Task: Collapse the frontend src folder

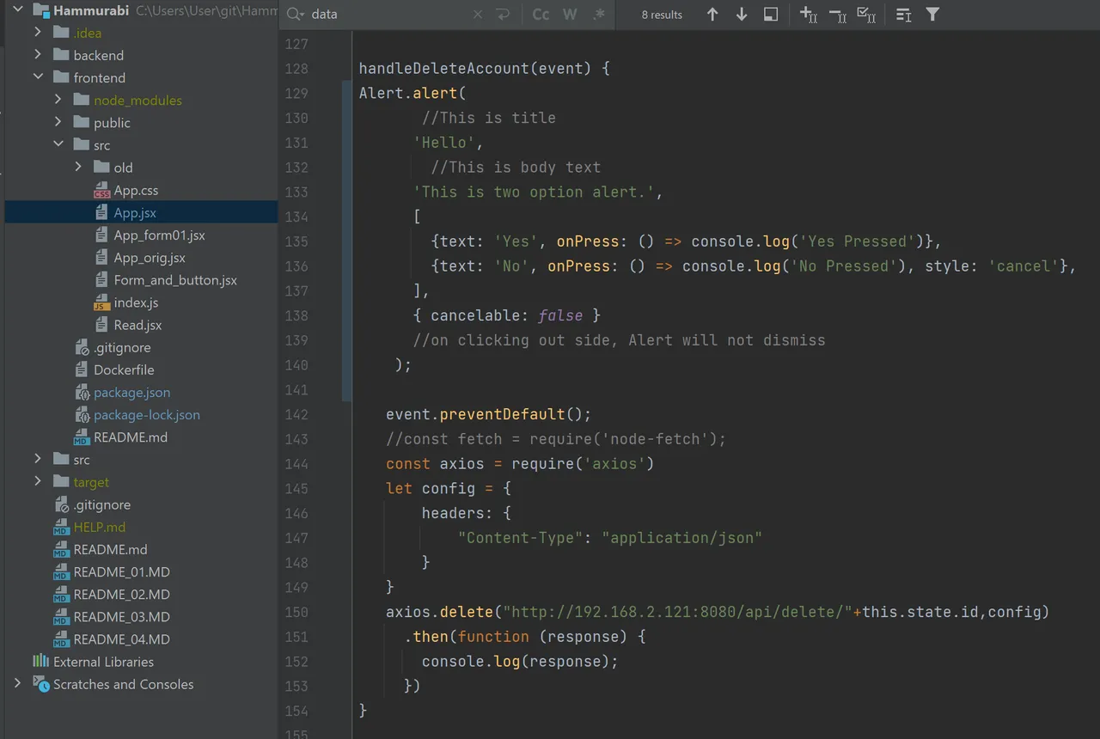Action: tap(58, 145)
